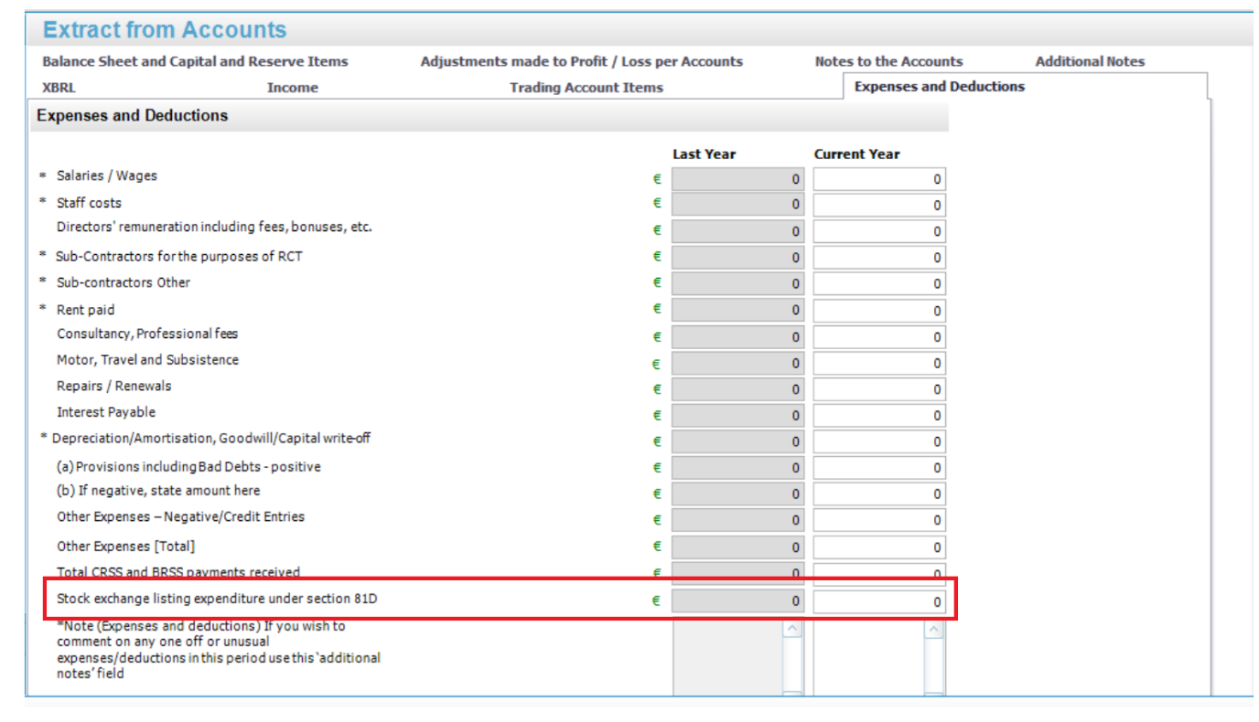This screenshot has width=1259, height=722.
Task: Open the Balance Sheet and Capital and Reserve Items tab
Action: [195, 61]
